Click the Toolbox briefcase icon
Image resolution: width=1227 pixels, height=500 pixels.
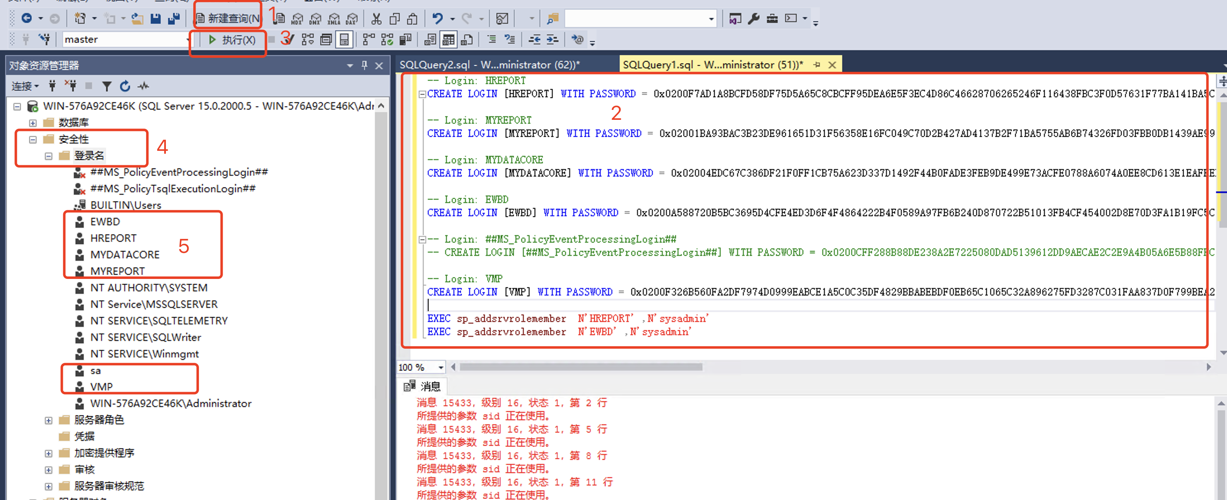tap(772, 19)
